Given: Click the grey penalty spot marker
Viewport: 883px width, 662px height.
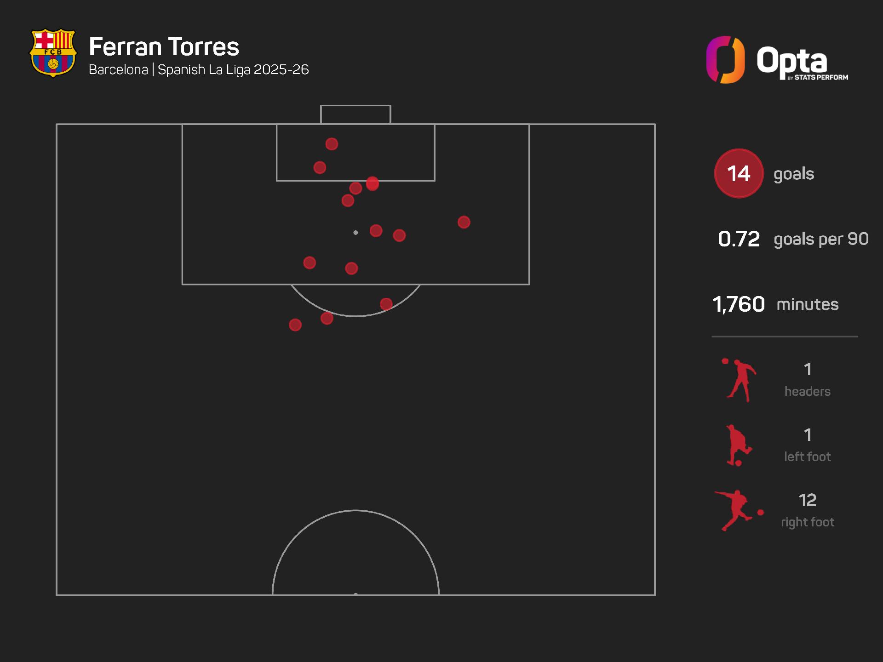Looking at the screenshot, I should tap(355, 233).
